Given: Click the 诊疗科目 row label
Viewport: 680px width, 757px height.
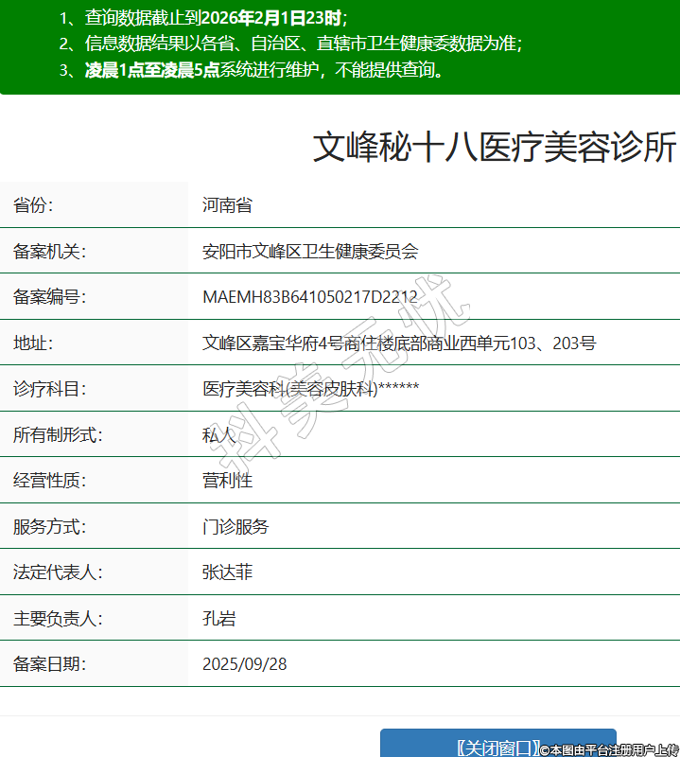Looking at the screenshot, I should pos(49,389).
